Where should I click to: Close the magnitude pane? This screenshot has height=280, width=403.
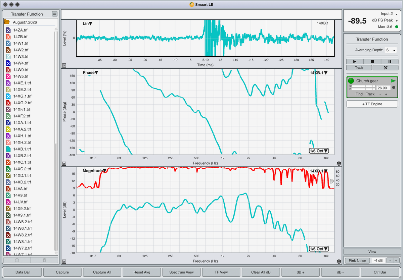pyautogui.click(x=64, y=262)
